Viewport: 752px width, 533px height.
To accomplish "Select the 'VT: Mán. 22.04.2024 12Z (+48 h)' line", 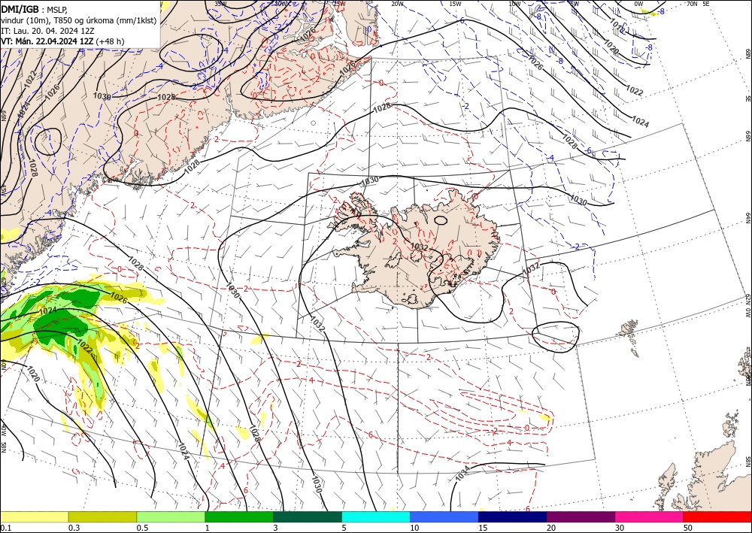I will point(62,41).
